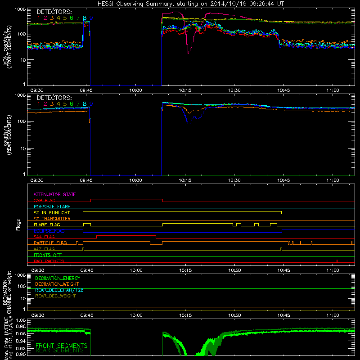Click the REAR_DEC_CHAN/128 legend entry
The height and width of the screenshot is (360, 360).
pos(59,290)
